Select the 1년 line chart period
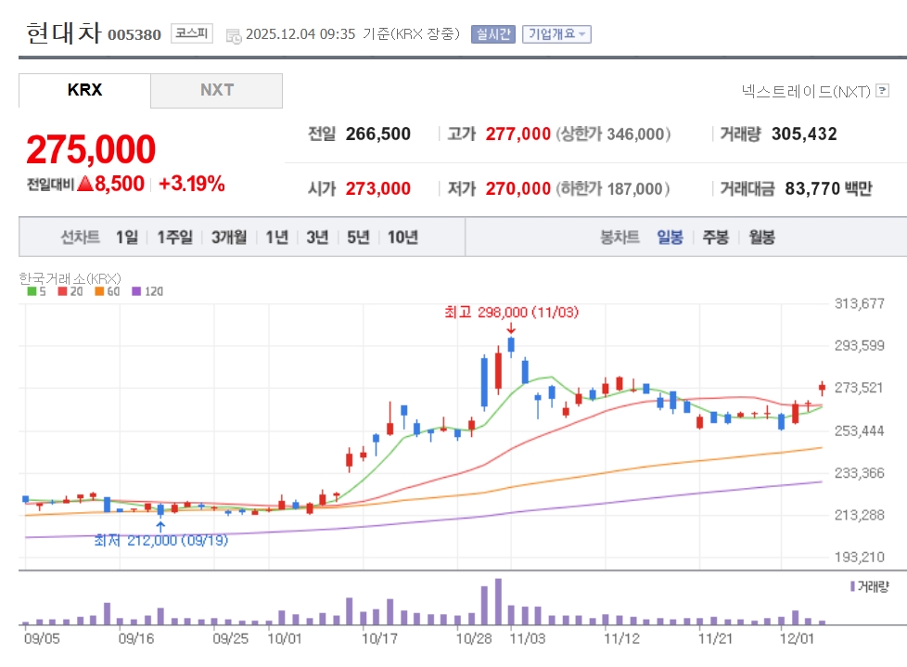907x667 pixels. tap(276, 237)
